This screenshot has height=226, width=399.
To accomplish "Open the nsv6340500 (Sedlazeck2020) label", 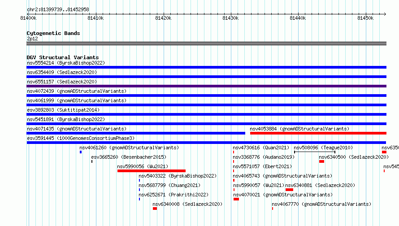I will point(354,157).
